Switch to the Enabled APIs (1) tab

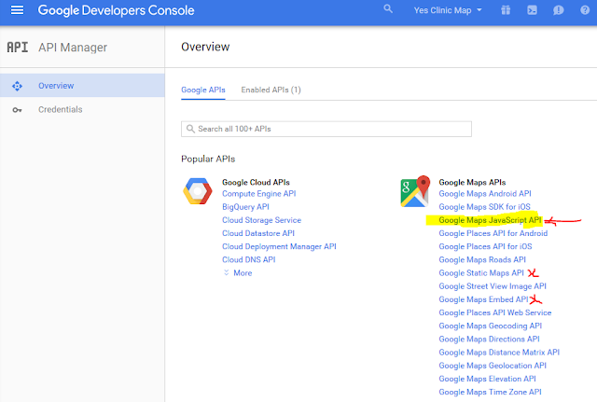[271, 90]
